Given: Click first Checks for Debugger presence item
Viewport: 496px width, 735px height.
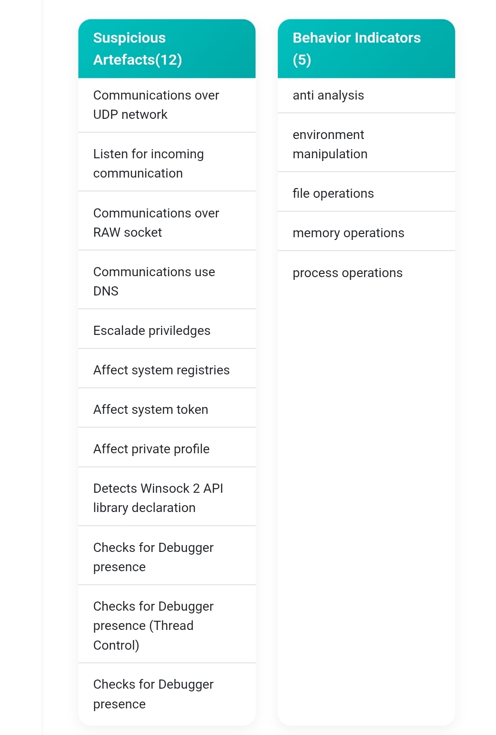Looking at the screenshot, I should tap(167, 556).
